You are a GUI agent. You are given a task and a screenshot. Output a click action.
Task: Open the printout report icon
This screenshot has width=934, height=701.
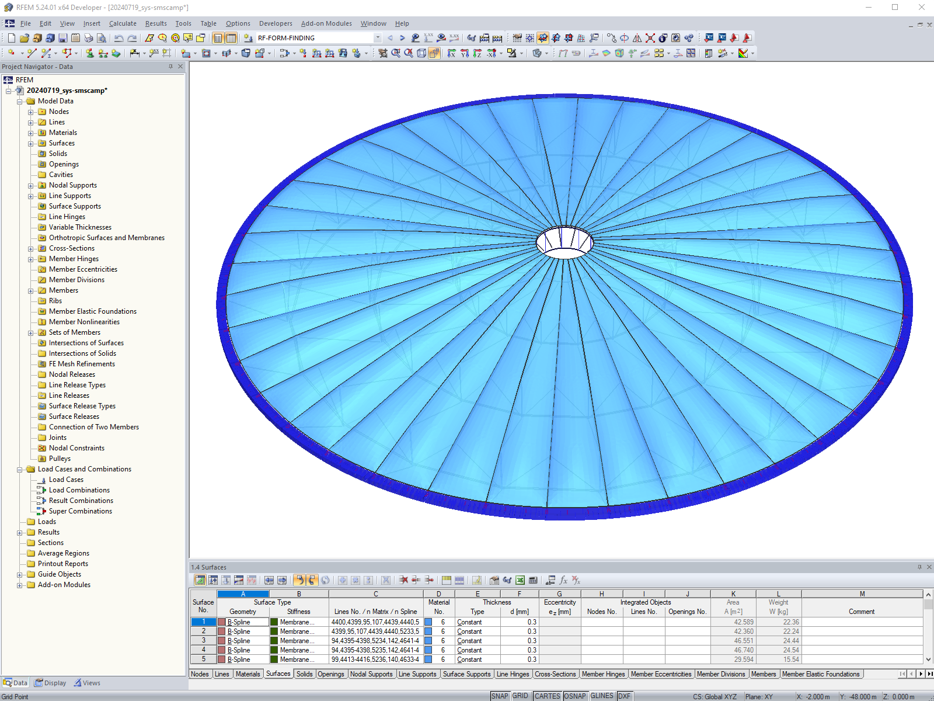pyautogui.click(x=76, y=37)
